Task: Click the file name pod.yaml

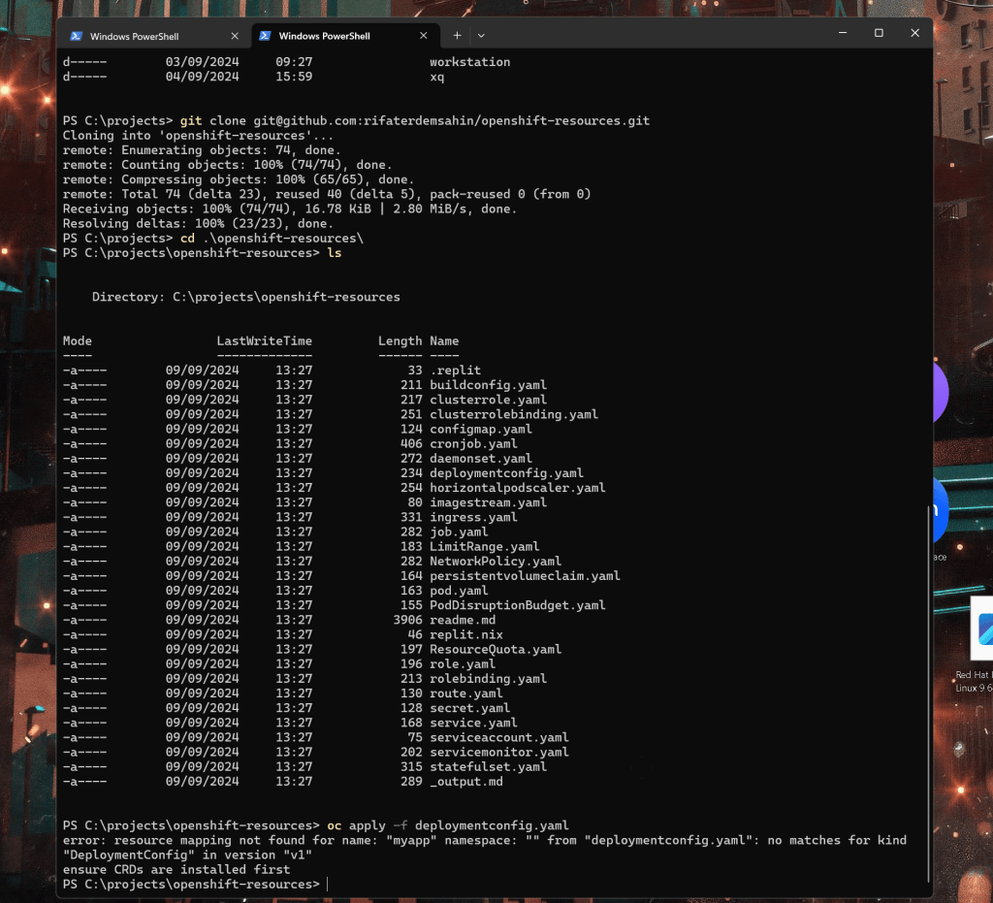Action: [x=459, y=590]
